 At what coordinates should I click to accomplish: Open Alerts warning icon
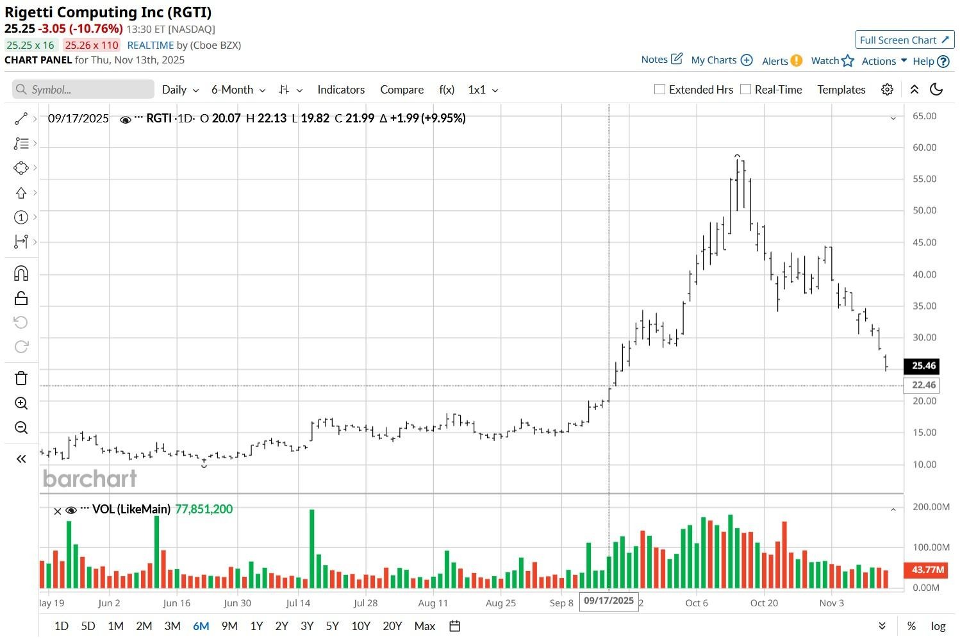click(x=796, y=60)
